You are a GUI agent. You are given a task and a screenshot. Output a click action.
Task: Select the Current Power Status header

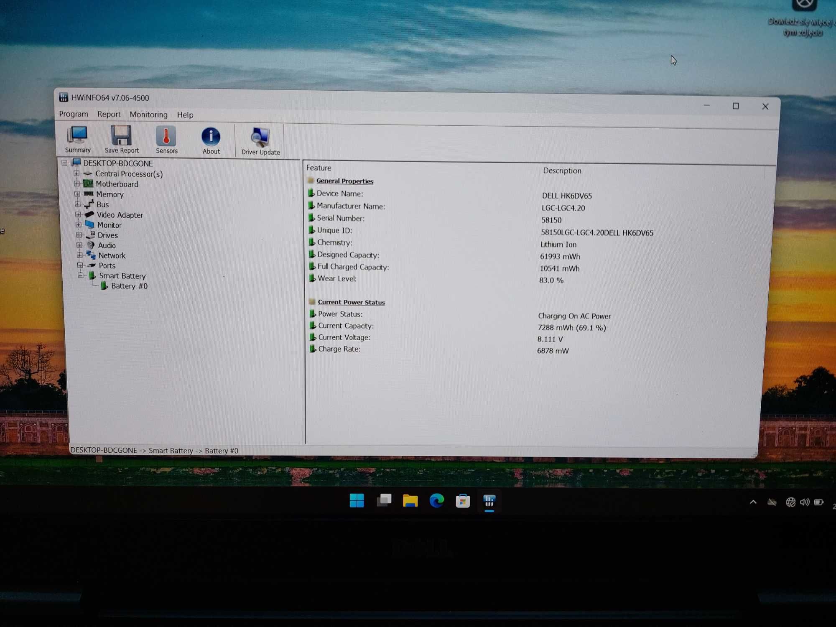pos(351,302)
